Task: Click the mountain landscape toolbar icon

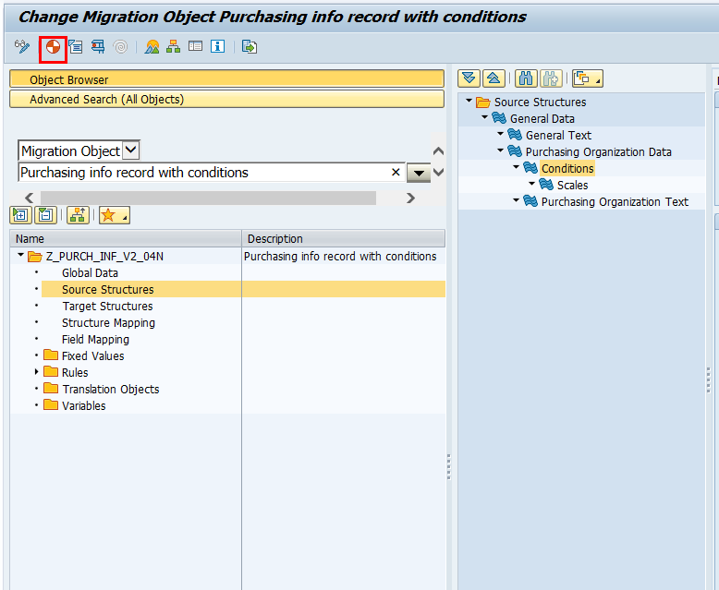Action: [152, 47]
